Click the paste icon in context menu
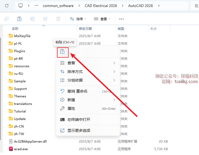 [x=62, y=52]
